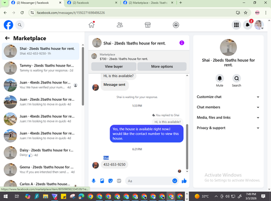Attach a file using the photo icon
This screenshot has height=201, width=271.
pyautogui.click(x=102, y=181)
